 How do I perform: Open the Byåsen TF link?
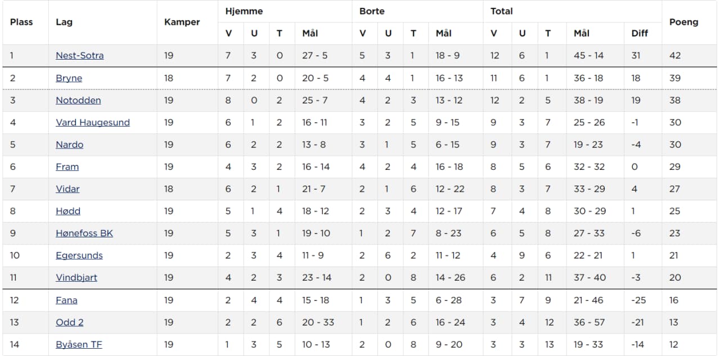point(79,345)
